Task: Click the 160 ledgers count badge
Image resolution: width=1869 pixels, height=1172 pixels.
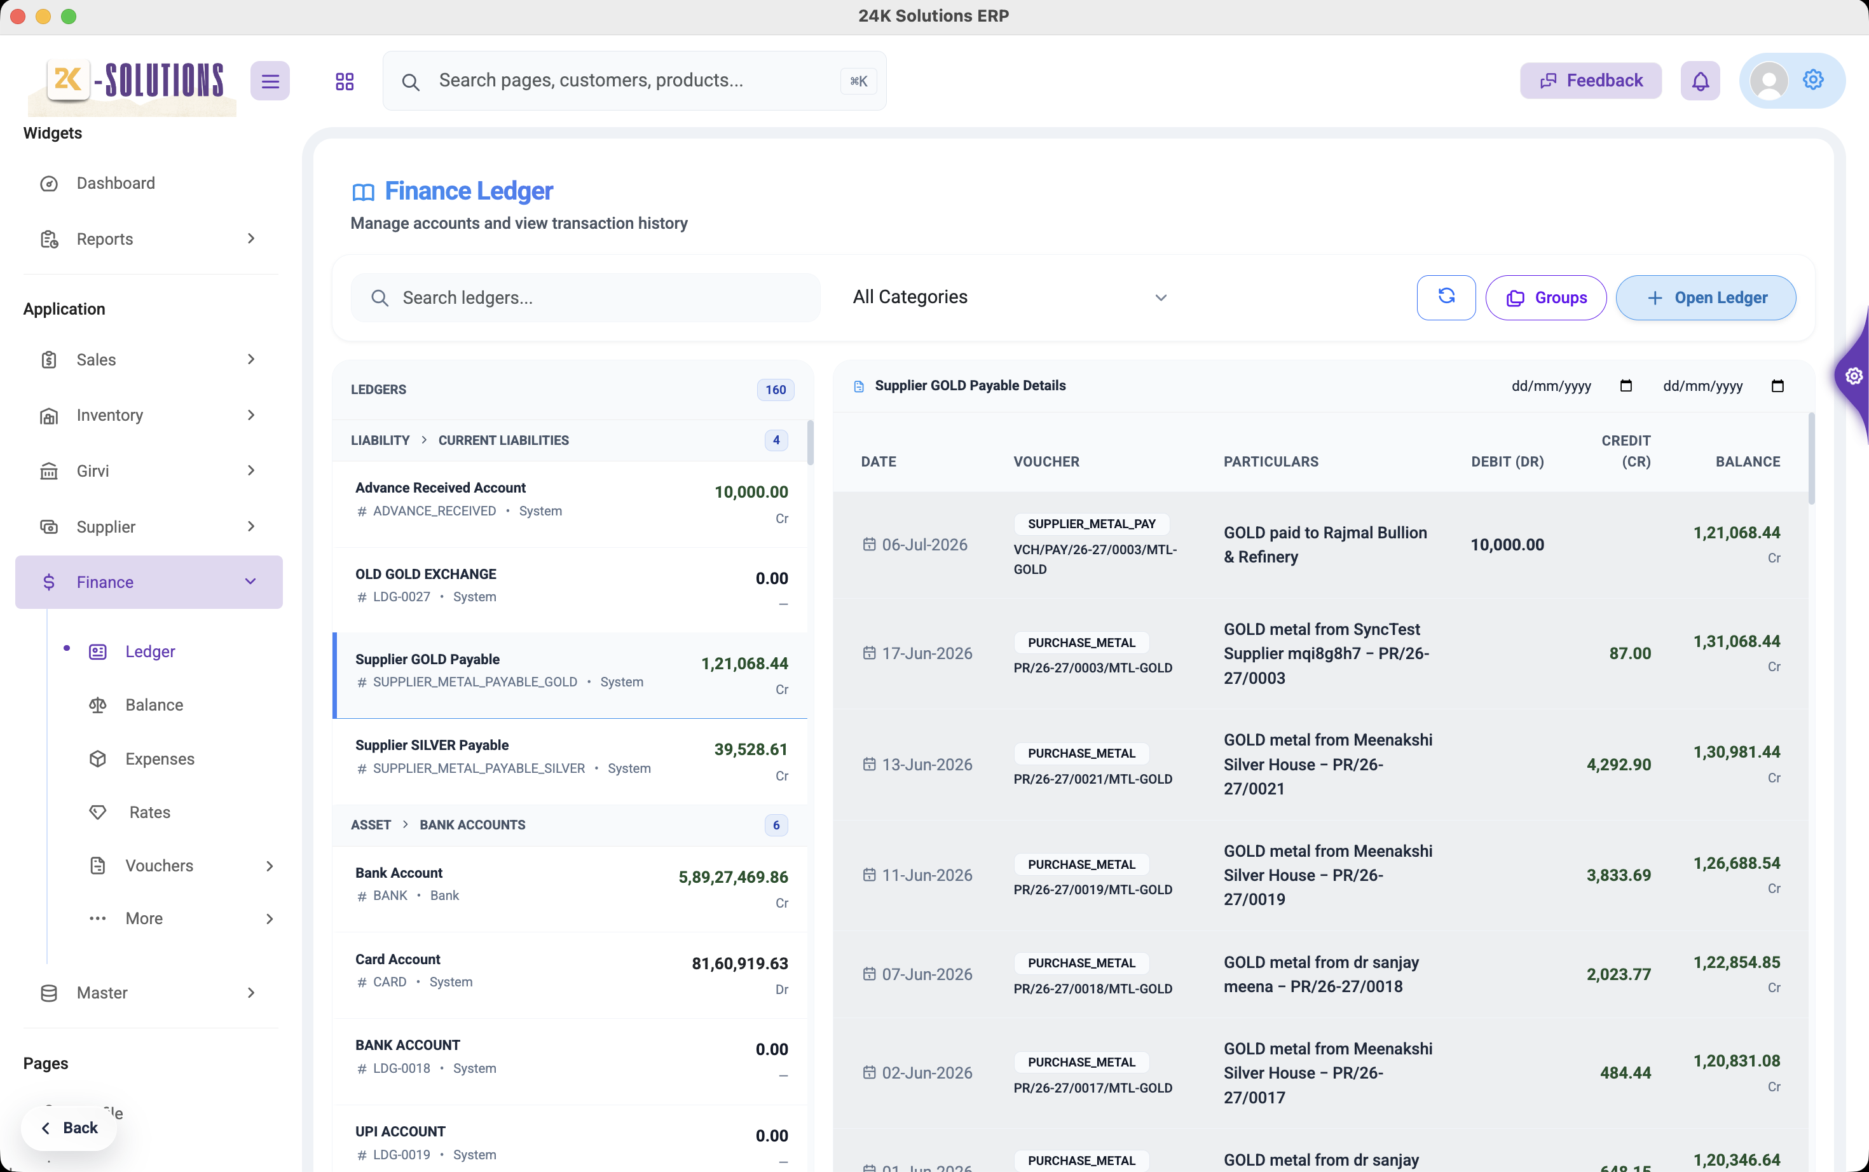Action: coord(775,390)
